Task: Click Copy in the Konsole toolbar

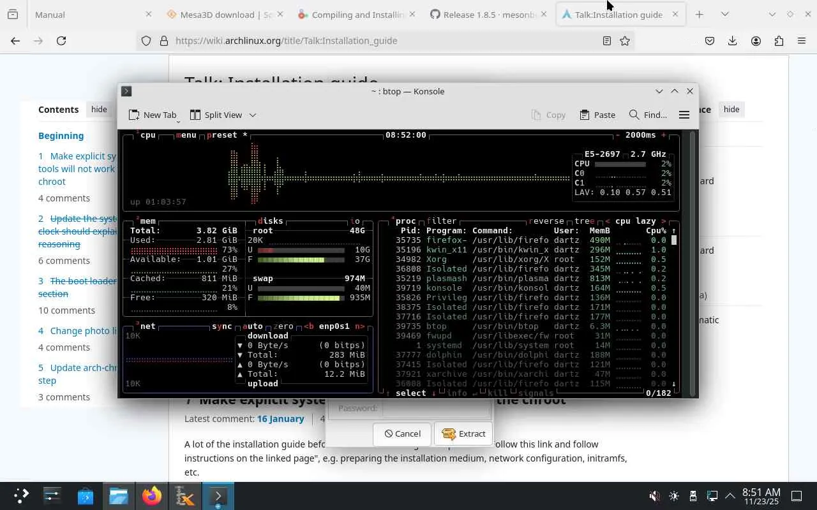Action: point(548,115)
